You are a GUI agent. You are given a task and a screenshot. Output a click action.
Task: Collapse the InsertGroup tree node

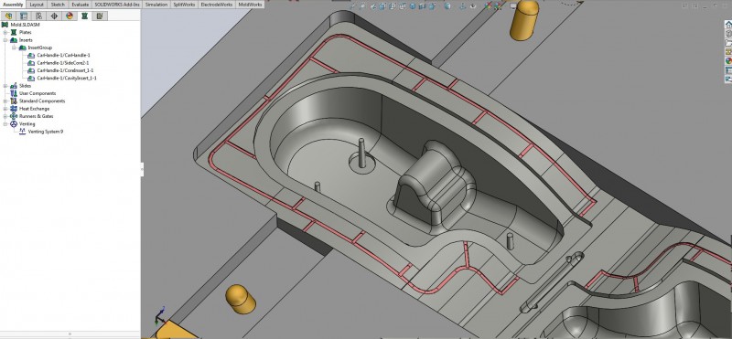14,48
